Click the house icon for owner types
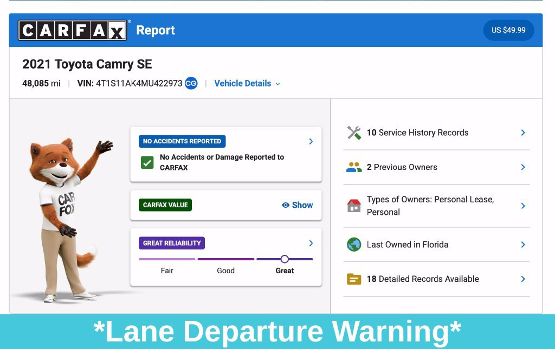555x349 pixels. [x=354, y=206]
